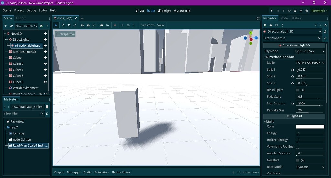The height and width of the screenshot is (178, 331).
Task: Open the Bake Mode dropdown
Action: click(x=310, y=167)
